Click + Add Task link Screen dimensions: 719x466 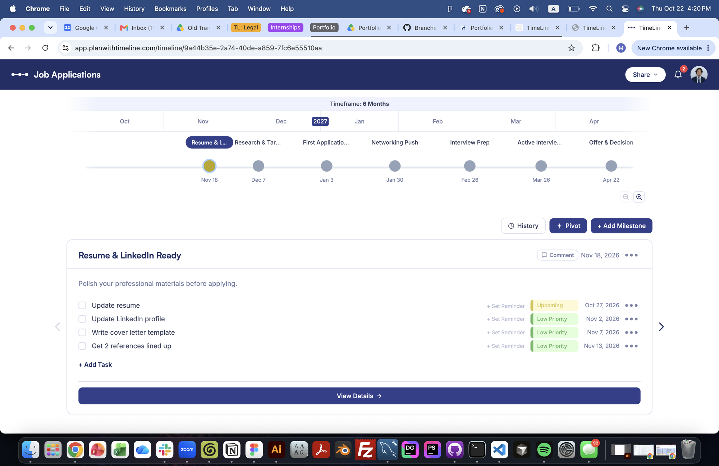(x=95, y=365)
